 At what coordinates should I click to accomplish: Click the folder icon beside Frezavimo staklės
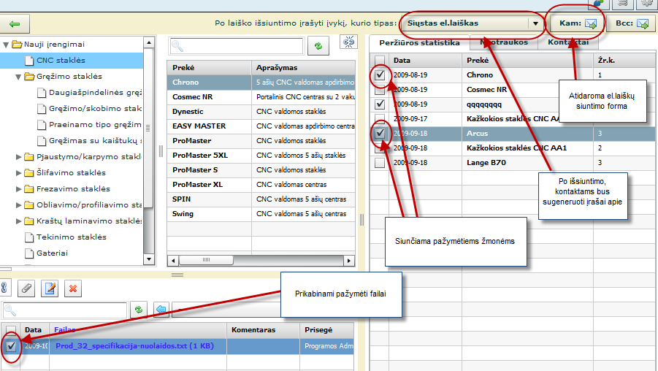tap(29, 189)
